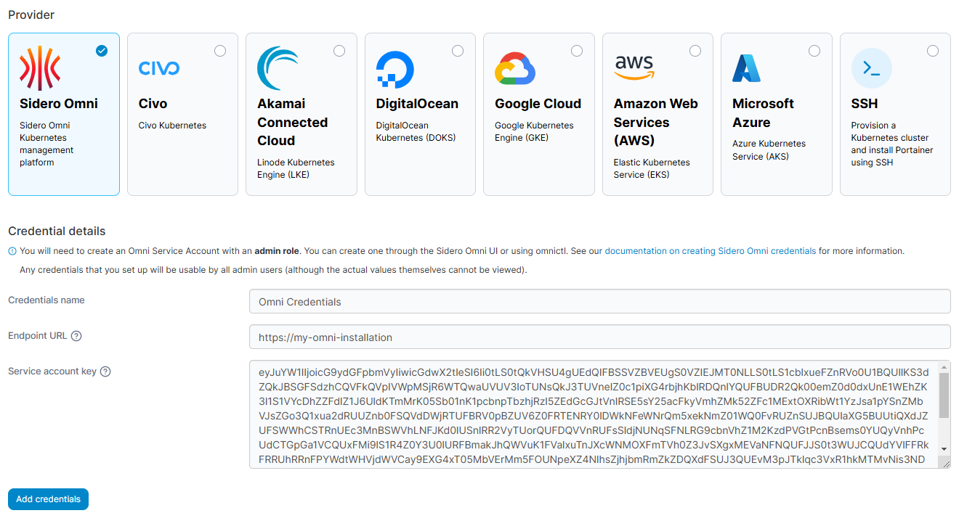Select the SSH provider radio button

click(933, 51)
